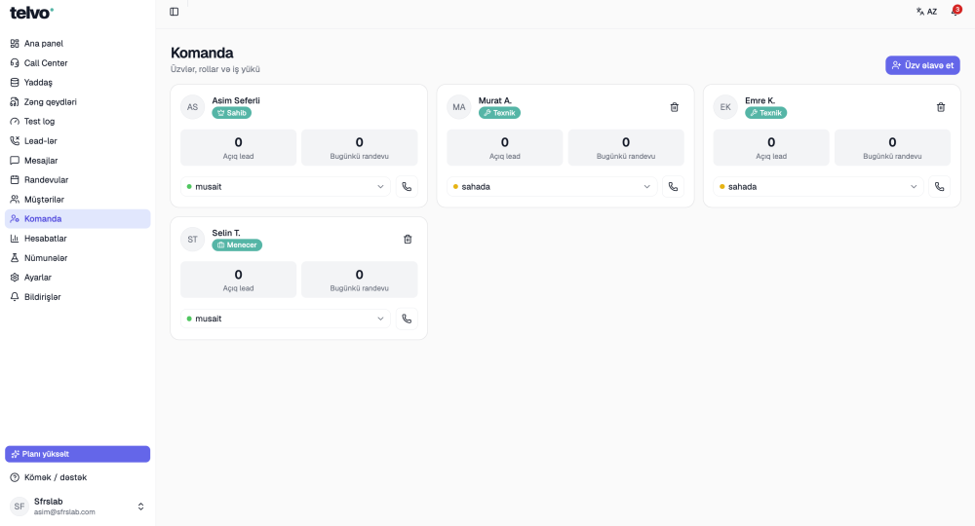Open the notifications bell with red badge

pos(956,11)
